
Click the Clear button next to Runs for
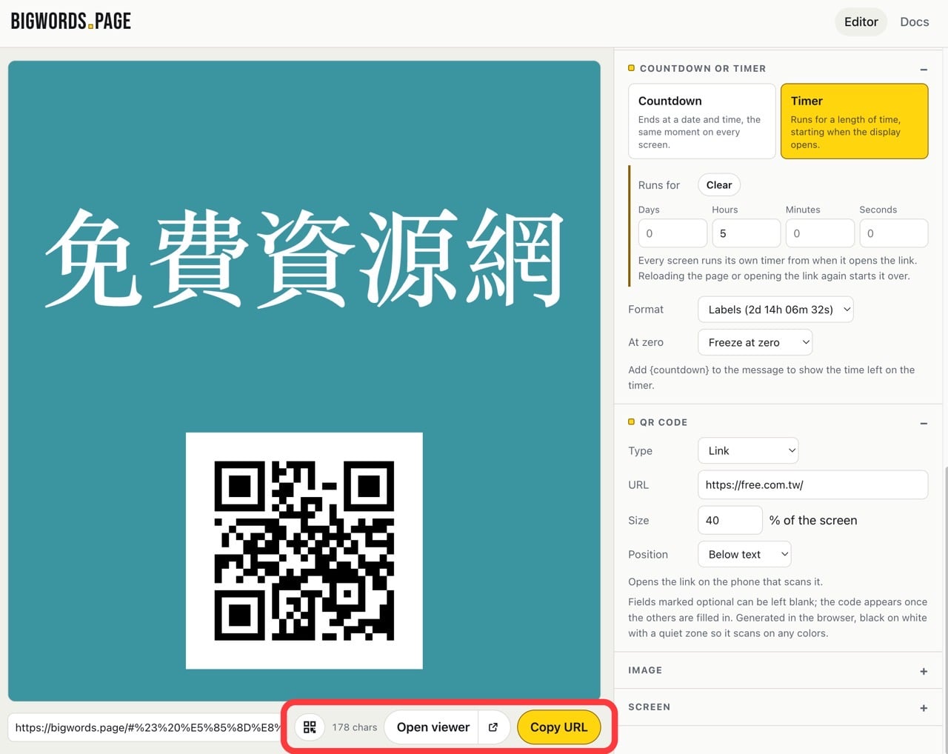point(718,185)
